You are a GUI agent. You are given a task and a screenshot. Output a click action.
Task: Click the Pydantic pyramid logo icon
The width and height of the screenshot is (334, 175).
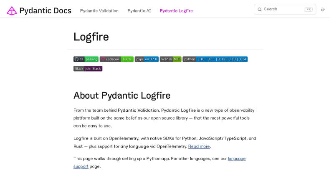point(12,11)
